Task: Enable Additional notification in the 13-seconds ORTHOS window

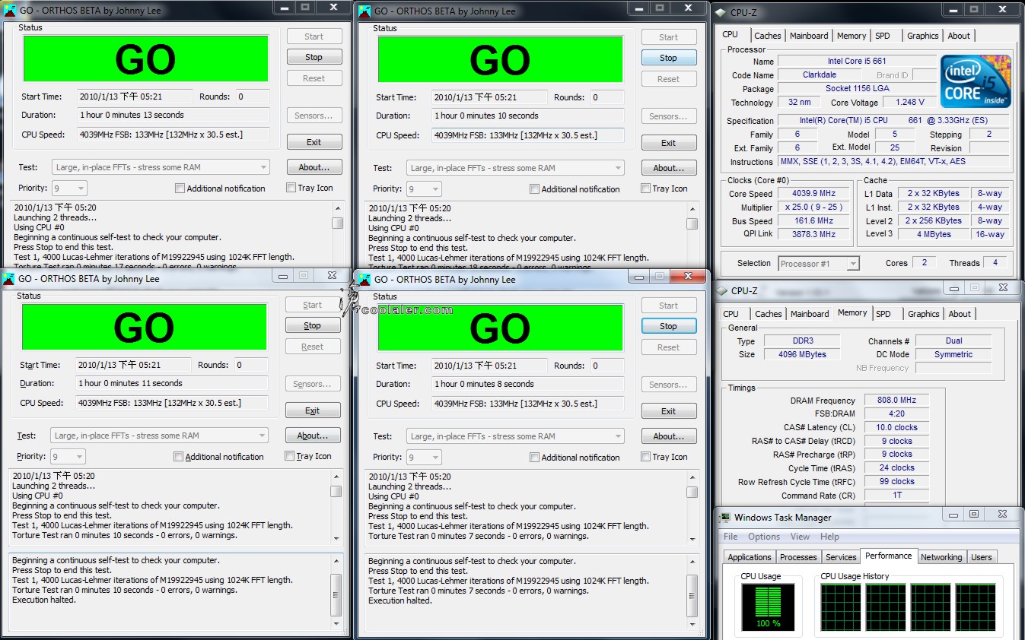Action: (x=180, y=189)
